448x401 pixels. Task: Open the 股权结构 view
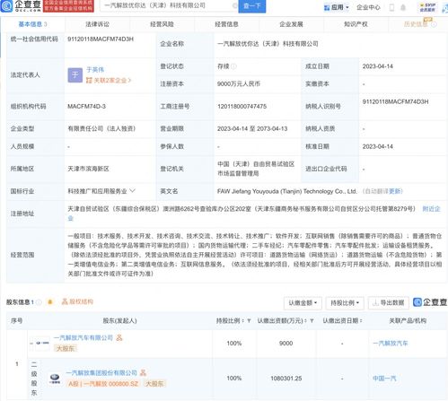pos(77,301)
